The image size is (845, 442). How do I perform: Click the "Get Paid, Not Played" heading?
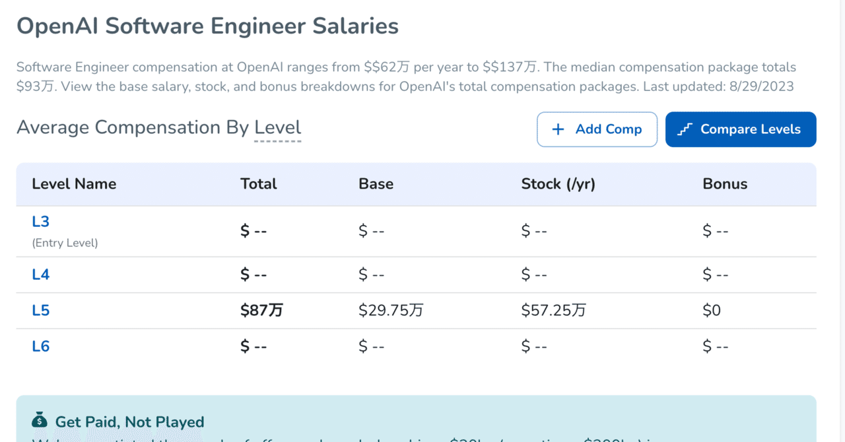pyautogui.click(x=129, y=422)
